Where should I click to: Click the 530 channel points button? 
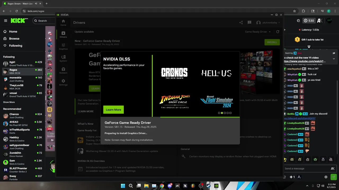pyautogui.click(x=309, y=21)
